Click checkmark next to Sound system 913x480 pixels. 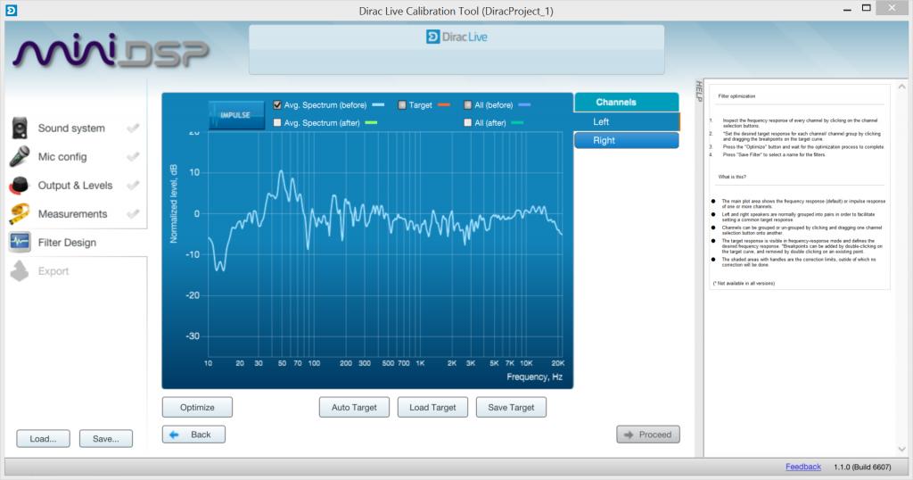click(134, 128)
